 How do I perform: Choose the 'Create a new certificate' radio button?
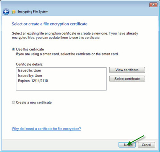pos(13,102)
